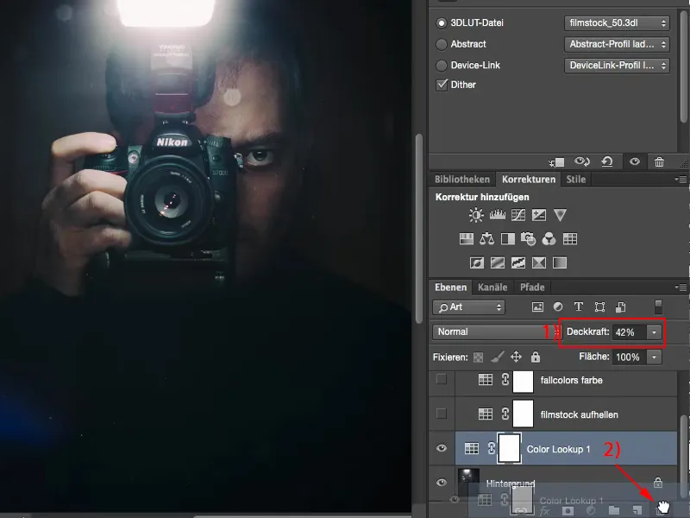
Task: Click the Hintergrund layer lock icon
Action: click(x=658, y=483)
